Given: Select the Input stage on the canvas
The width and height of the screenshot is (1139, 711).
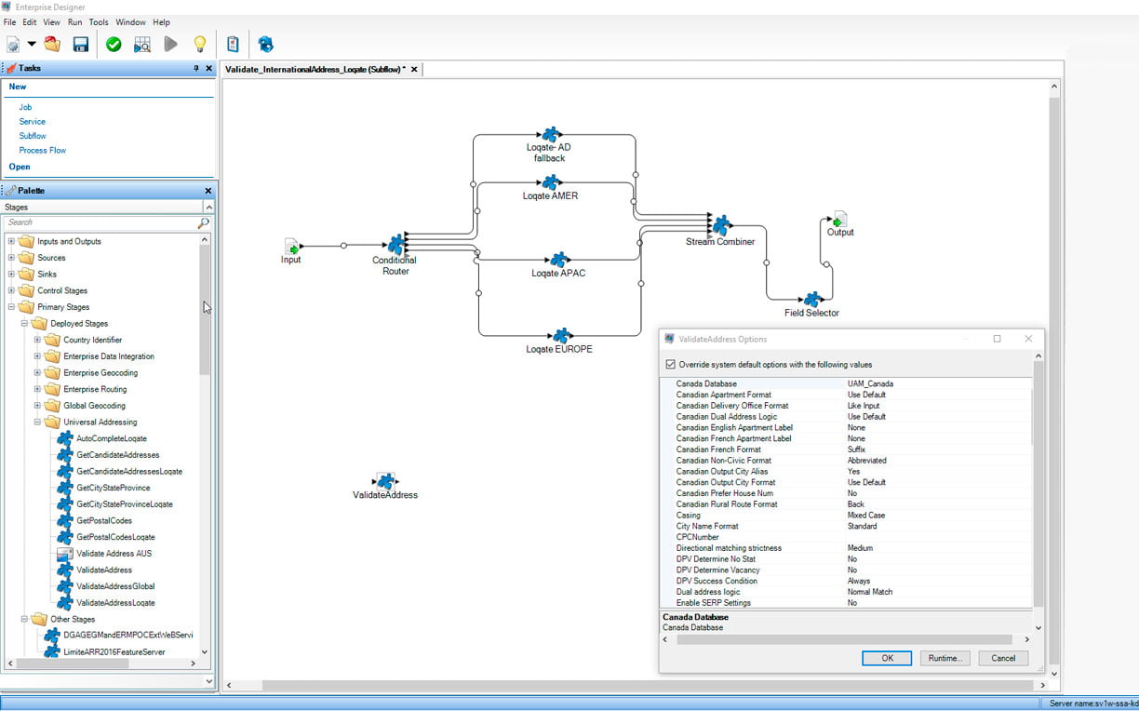Looking at the screenshot, I should pyautogui.click(x=291, y=247).
